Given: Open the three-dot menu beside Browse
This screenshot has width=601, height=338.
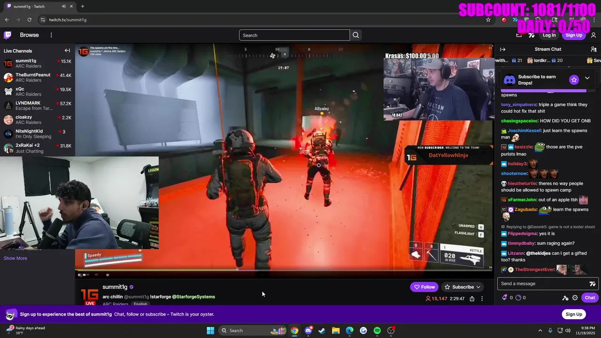Looking at the screenshot, I should (x=51, y=35).
